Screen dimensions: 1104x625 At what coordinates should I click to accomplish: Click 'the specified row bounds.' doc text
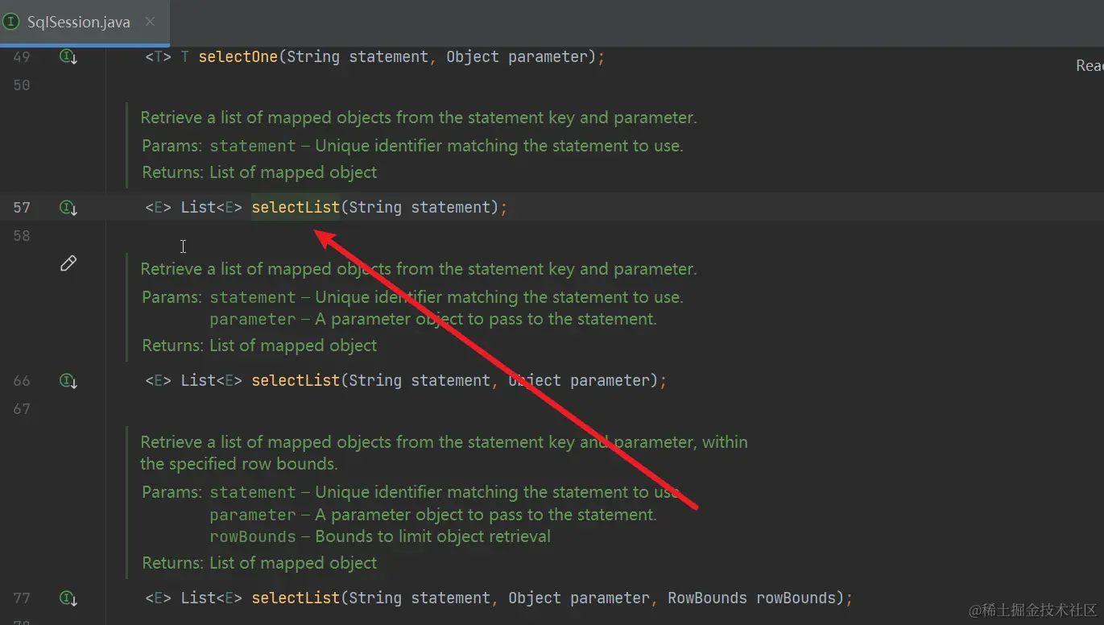(x=238, y=464)
